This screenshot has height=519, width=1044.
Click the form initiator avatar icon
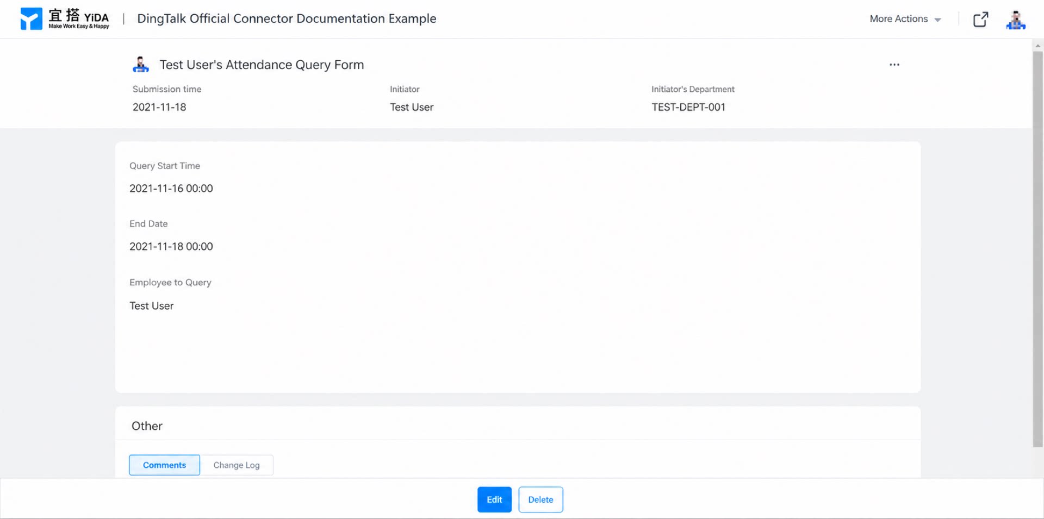[x=141, y=64]
